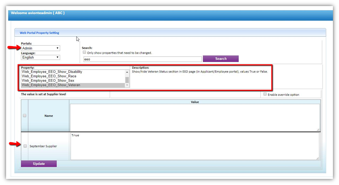Click the Web Portal Property Setting heading

39,33
